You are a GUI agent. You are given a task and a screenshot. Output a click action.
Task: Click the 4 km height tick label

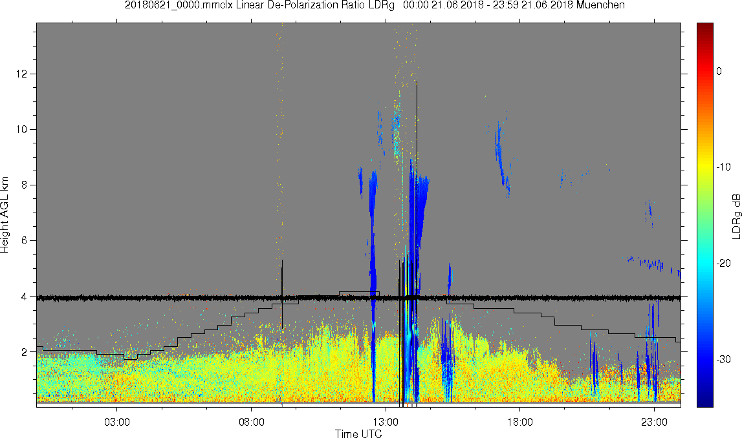(x=25, y=297)
